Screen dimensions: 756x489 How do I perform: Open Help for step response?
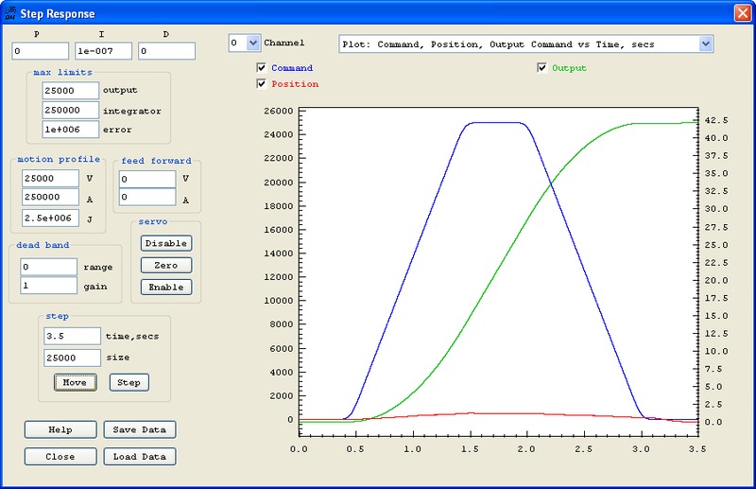[x=60, y=429]
